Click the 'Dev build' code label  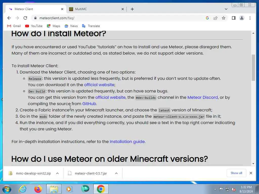[37, 91]
